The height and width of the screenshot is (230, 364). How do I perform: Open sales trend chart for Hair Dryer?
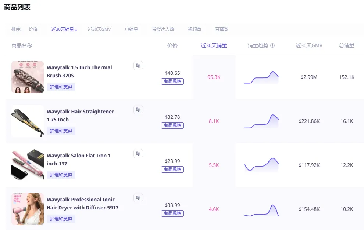pos(261,210)
